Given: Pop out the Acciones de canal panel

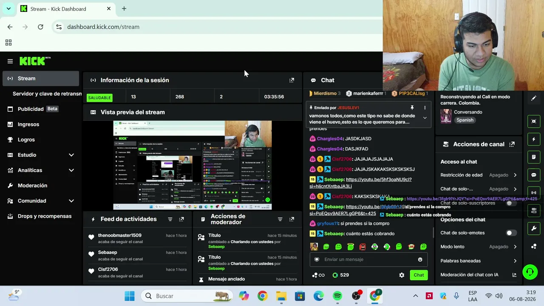Looking at the screenshot, I should coord(512,144).
